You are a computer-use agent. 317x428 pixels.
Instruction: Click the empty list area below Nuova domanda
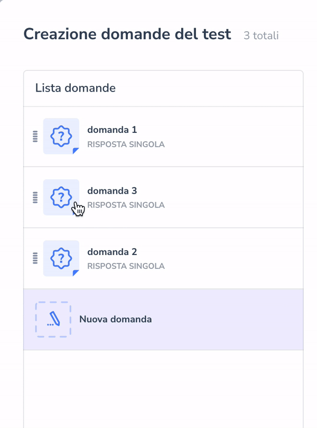[163, 389]
